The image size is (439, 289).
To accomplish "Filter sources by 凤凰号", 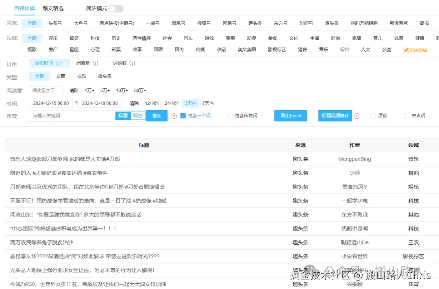I will pyautogui.click(x=178, y=23).
